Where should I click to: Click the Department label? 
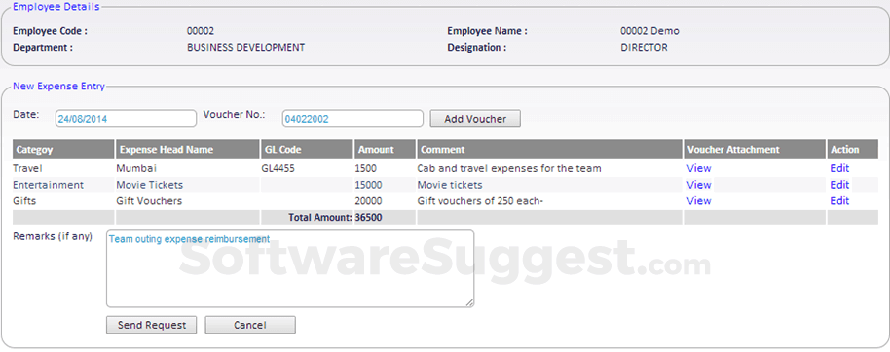coord(43,48)
